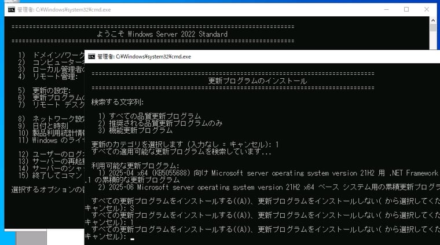Click front window title bar text

tap(144, 56)
